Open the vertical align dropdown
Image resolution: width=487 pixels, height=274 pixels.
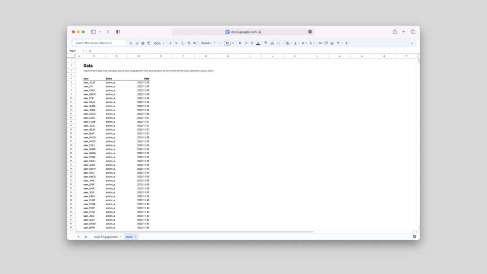[297, 43]
